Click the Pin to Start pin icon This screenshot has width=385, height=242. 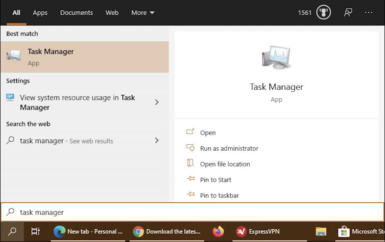click(191, 179)
